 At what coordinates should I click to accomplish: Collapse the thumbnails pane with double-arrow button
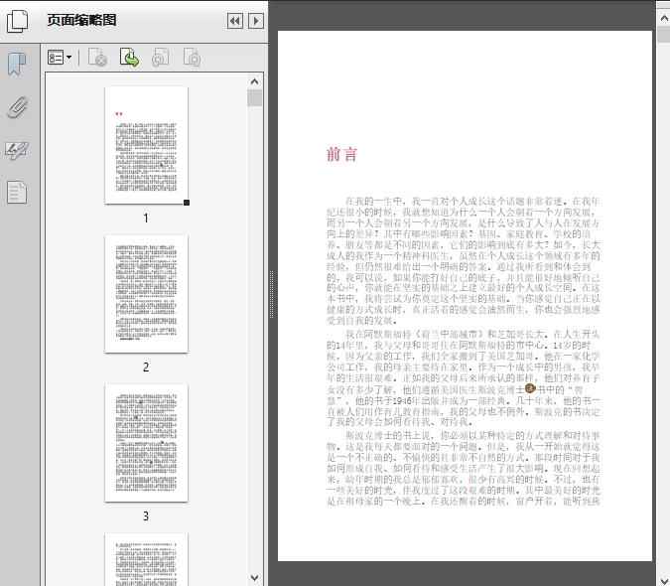point(235,21)
